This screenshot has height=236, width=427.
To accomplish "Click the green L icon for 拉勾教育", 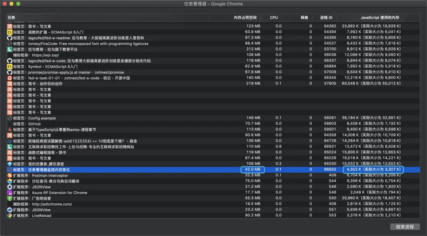I will point(10,49).
